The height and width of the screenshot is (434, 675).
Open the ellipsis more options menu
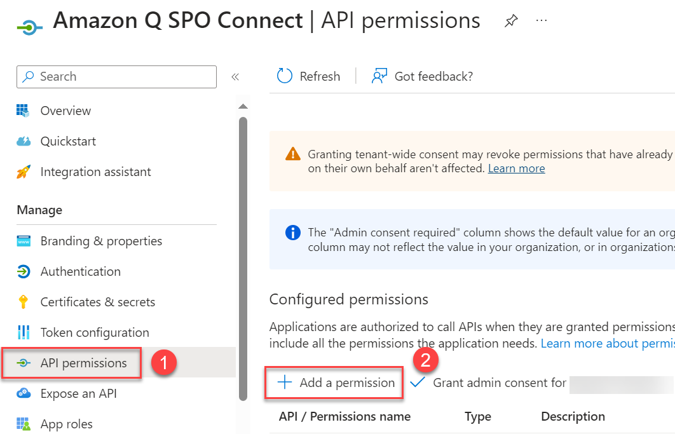541,20
